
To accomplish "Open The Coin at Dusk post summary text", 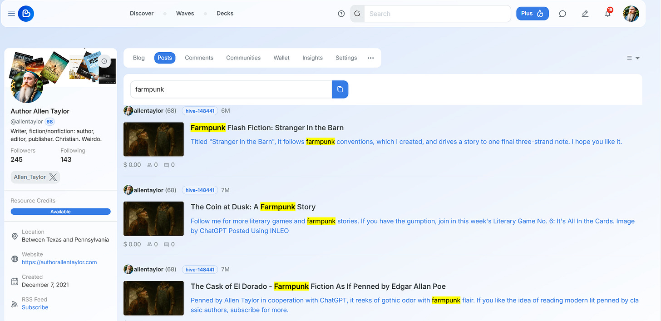I will 413,226.
